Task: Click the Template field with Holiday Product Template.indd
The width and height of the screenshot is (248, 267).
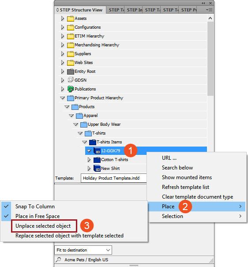Action: (x=114, y=178)
